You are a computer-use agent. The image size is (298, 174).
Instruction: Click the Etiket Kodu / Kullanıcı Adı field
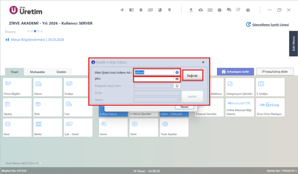pyautogui.click(x=154, y=72)
